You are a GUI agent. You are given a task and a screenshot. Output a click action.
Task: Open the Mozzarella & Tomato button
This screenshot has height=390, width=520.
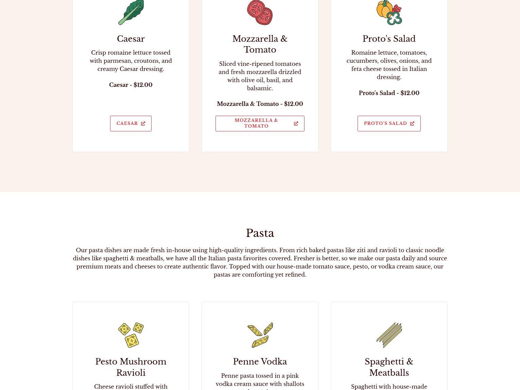click(260, 124)
